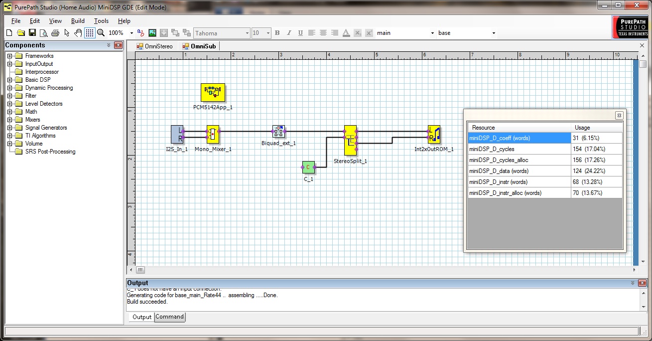This screenshot has height=341, width=652.
Task: Close the Components panel
Action: [118, 45]
